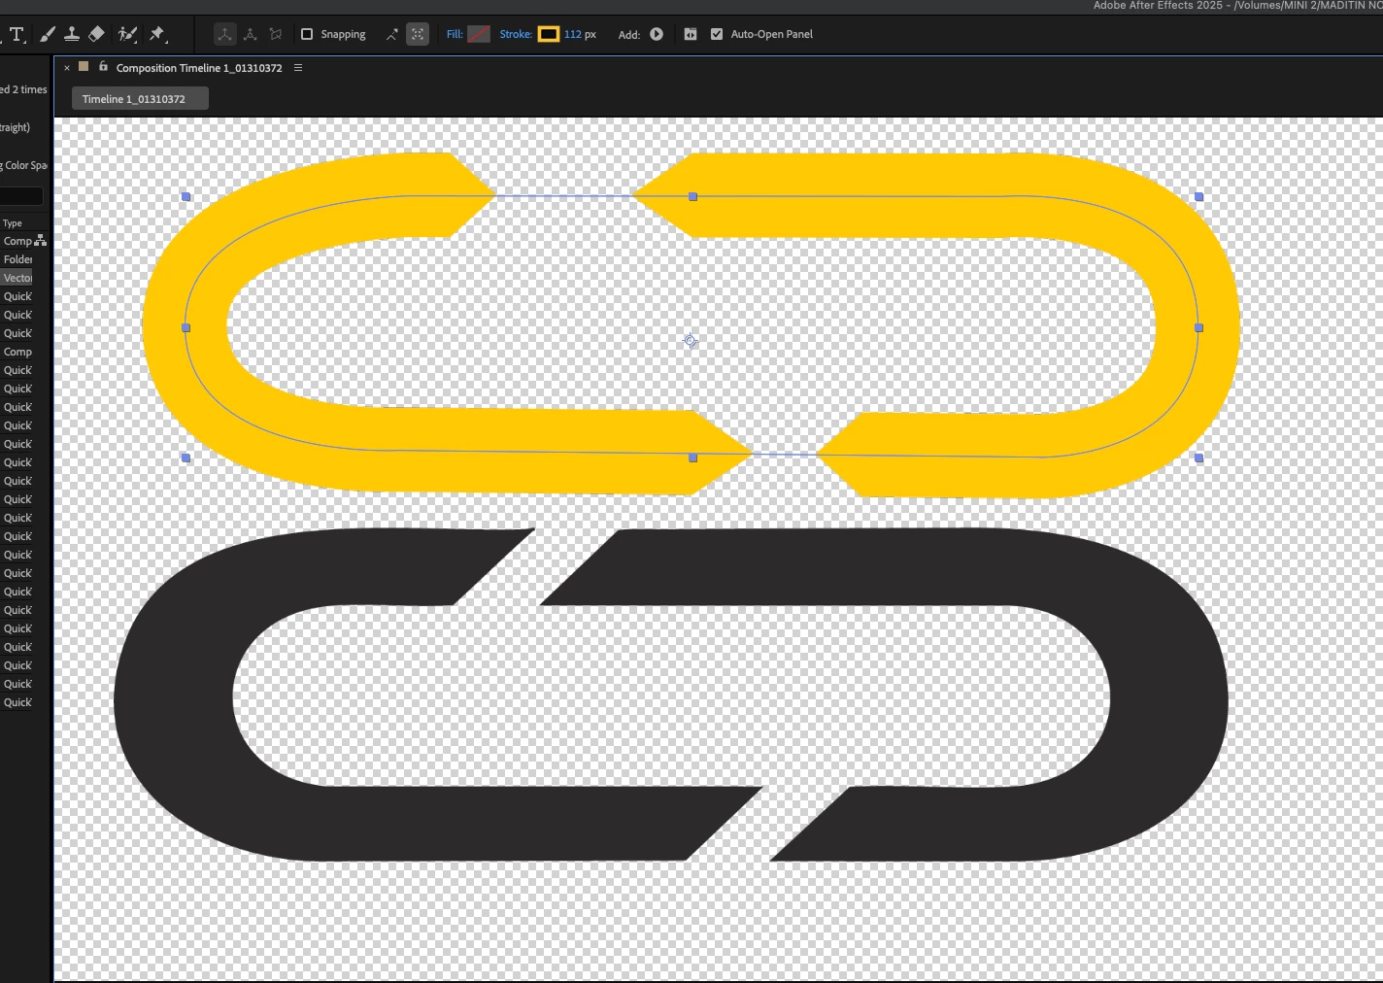Select the Puppet Pin tool
This screenshot has height=983, width=1383.
point(157,34)
